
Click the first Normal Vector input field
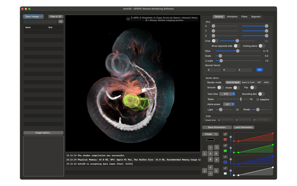214,70
